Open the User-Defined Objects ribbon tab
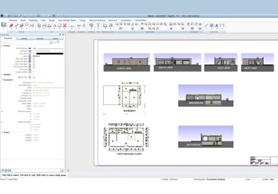This screenshot has height=194, width=278. (67, 20)
